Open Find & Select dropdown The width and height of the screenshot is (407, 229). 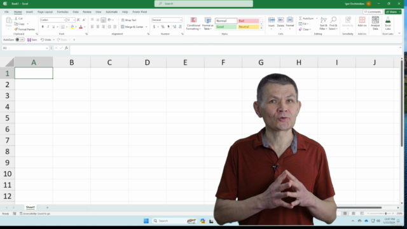point(333,24)
